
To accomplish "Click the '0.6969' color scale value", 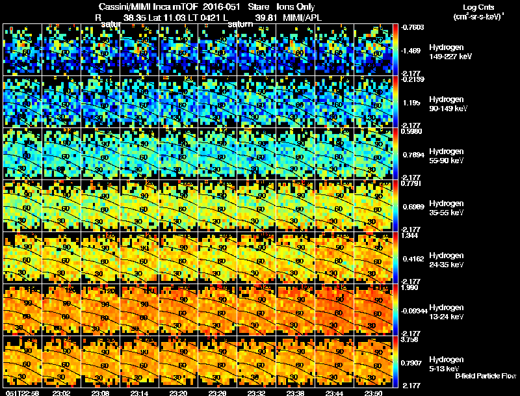I will click(x=413, y=207).
